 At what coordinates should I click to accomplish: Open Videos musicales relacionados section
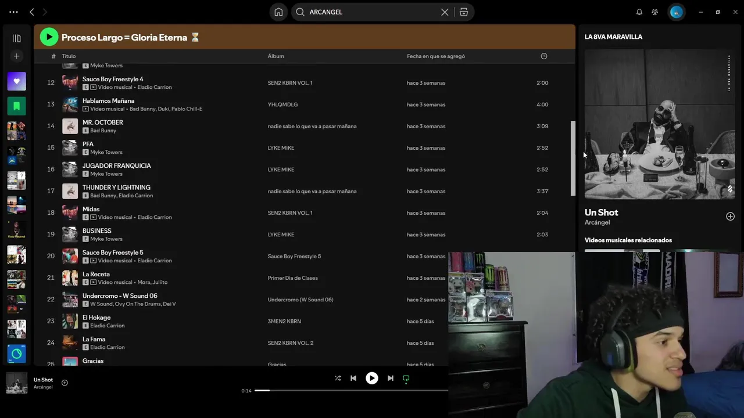click(628, 240)
